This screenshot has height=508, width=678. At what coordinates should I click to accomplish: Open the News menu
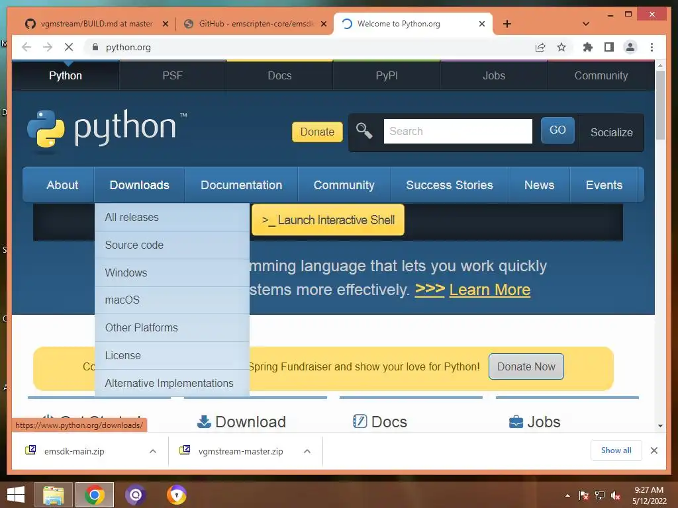pos(539,185)
